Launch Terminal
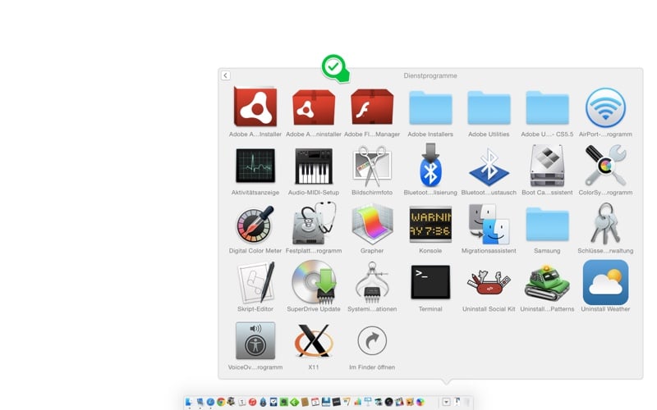657x410 pixels. (x=430, y=282)
